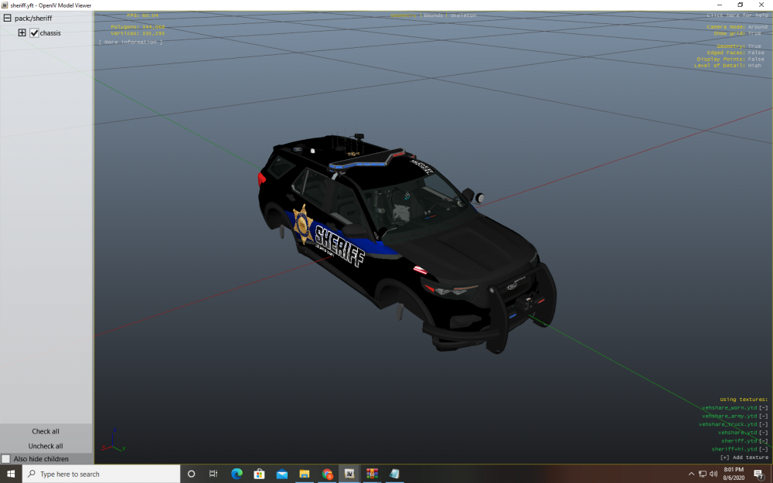The image size is (773, 483).
Task: Toggle the Edged Faces False setting
Action: coord(756,53)
